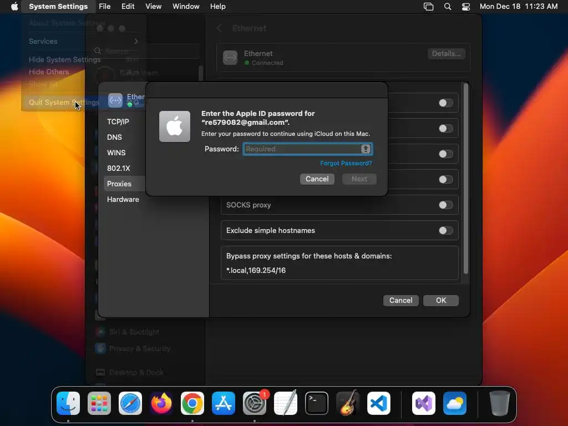Launch Google Chrome from the Dock

(192, 403)
